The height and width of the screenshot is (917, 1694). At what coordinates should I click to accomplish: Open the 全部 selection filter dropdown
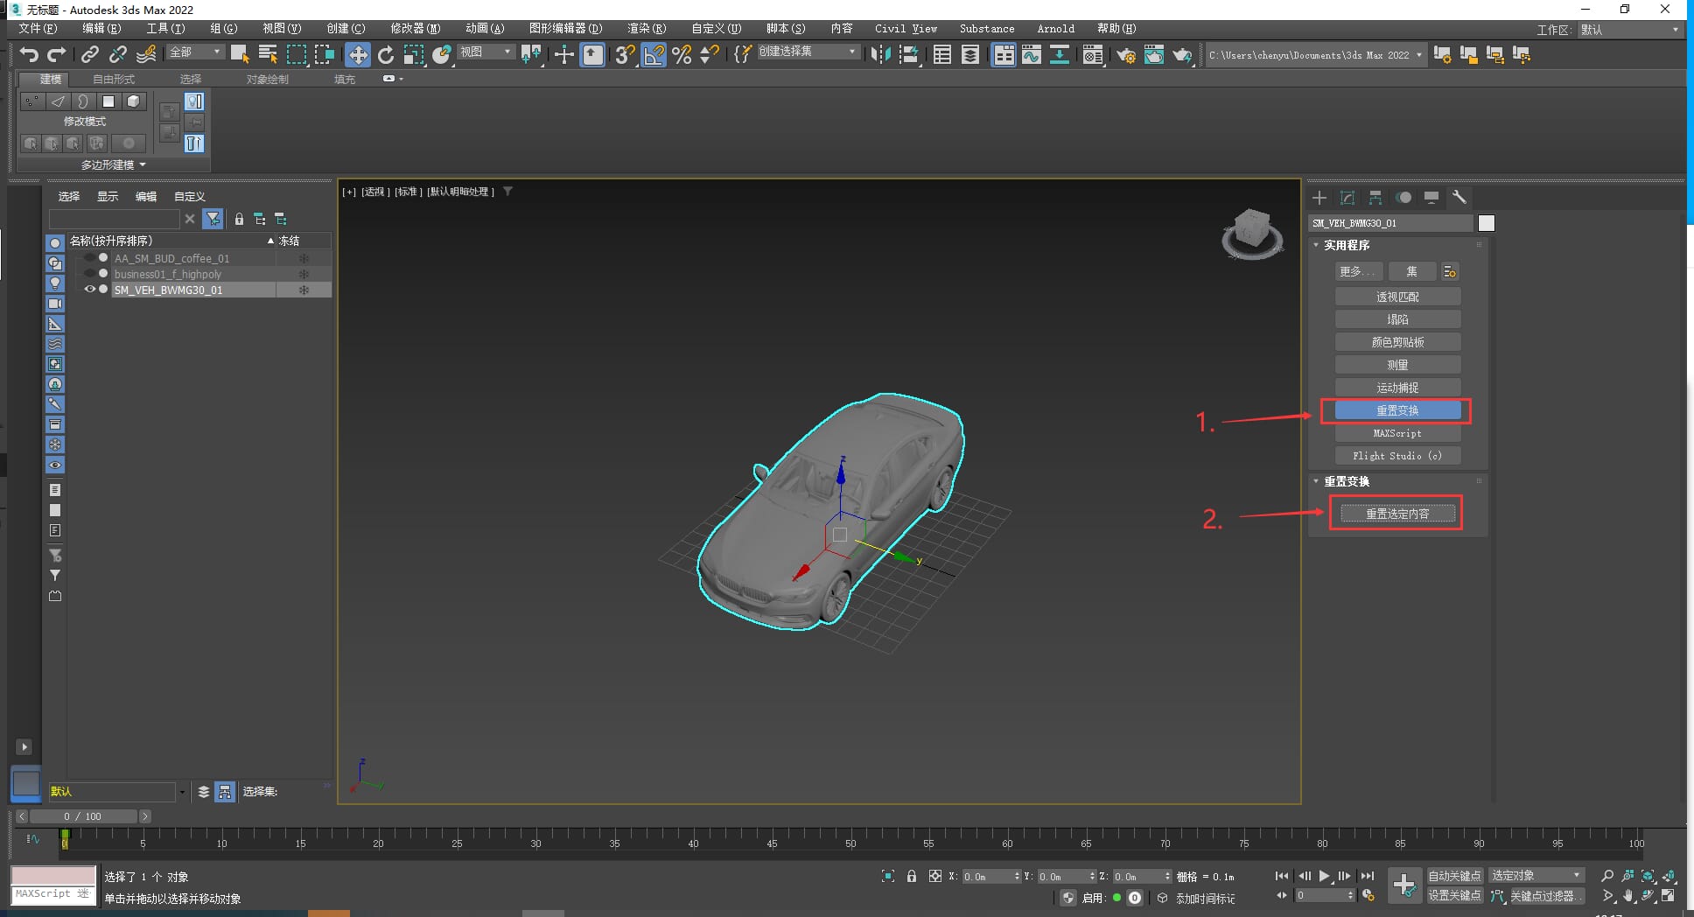tap(196, 52)
